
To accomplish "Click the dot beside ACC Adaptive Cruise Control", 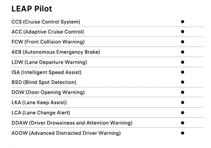I will click(x=182, y=32).
